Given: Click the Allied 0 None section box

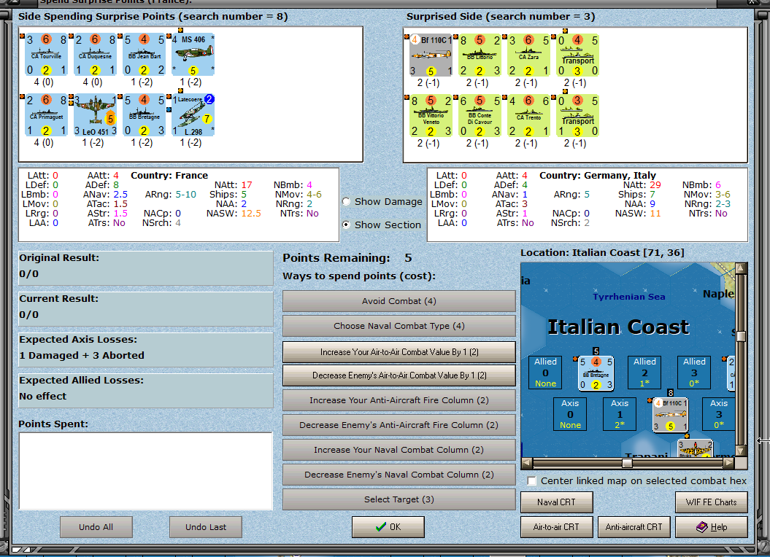Looking at the screenshot, I should [x=546, y=373].
